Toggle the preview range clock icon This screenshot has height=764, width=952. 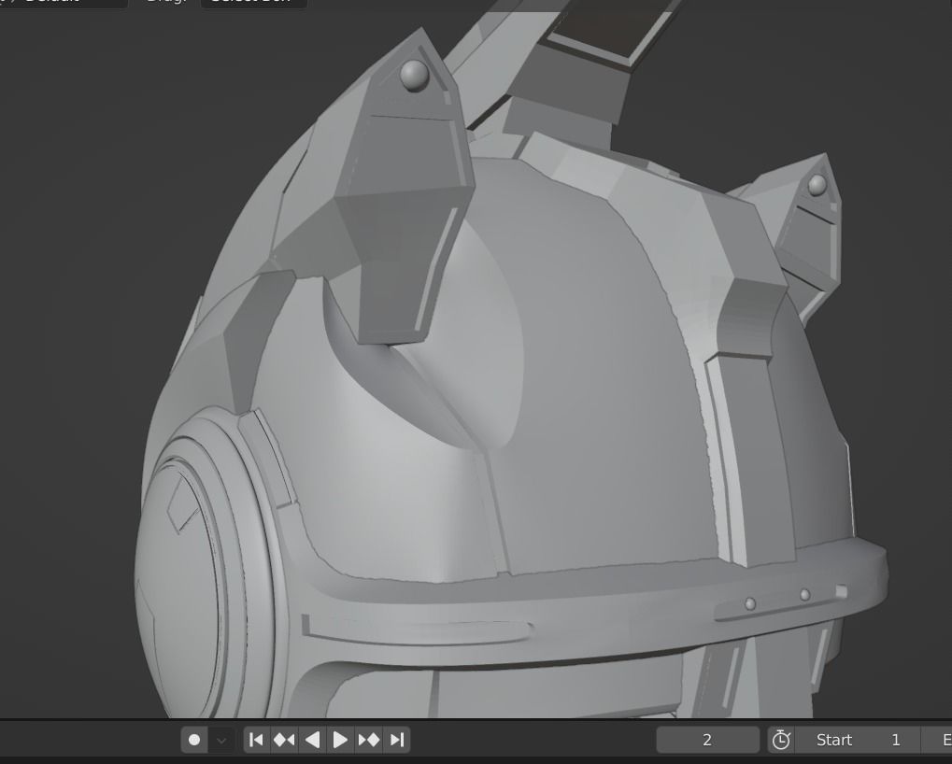pyautogui.click(x=781, y=740)
